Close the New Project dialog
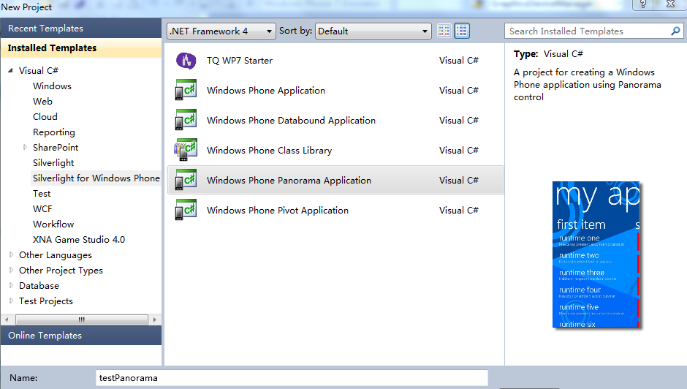This screenshot has width=687, height=389. pyautogui.click(x=670, y=4)
